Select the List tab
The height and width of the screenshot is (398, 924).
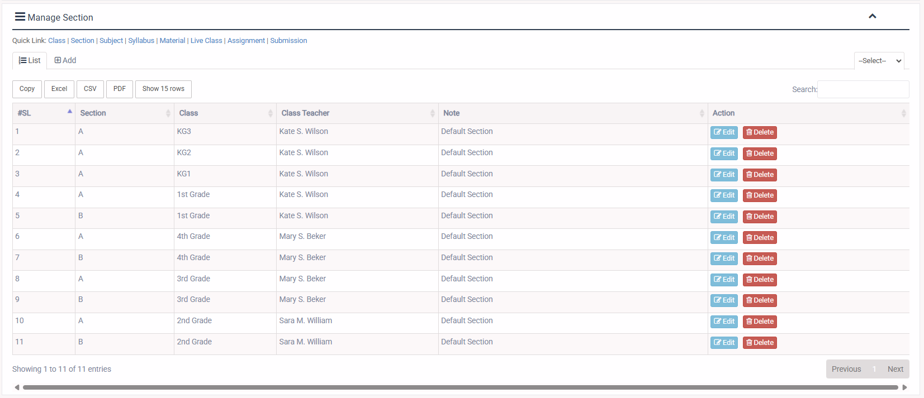click(x=30, y=60)
